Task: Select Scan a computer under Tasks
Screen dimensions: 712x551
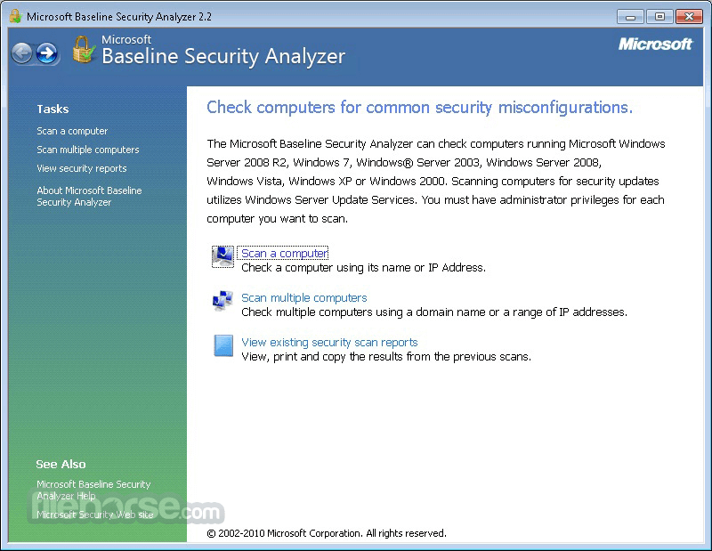Action: coord(72,131)
